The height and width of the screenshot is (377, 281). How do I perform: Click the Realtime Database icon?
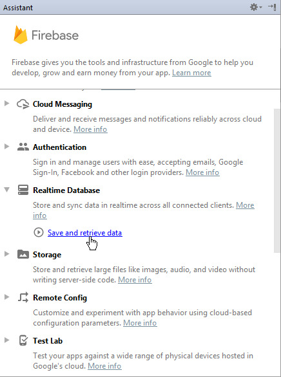point(23,190)
